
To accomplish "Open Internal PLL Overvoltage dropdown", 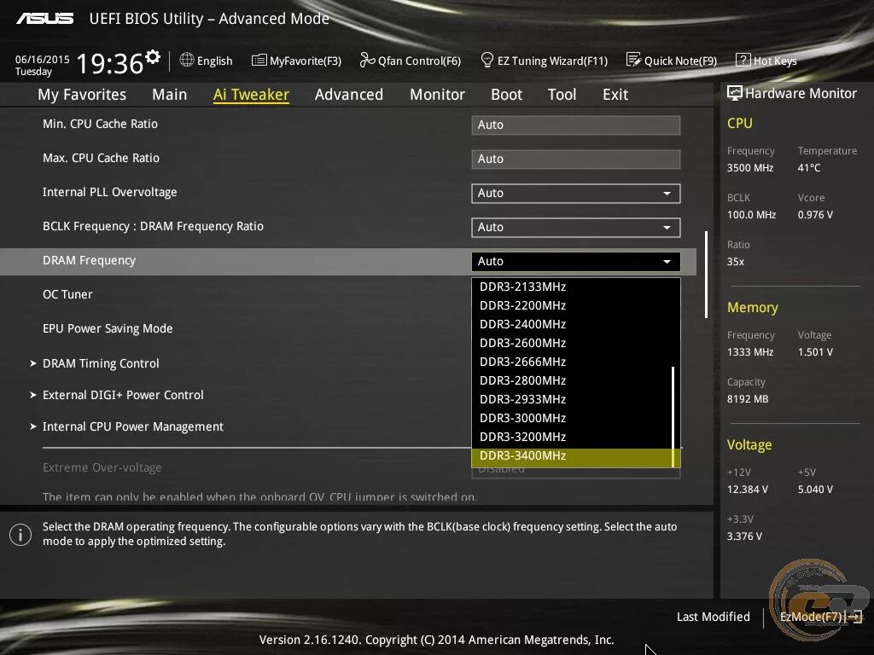I will point(576,194).
